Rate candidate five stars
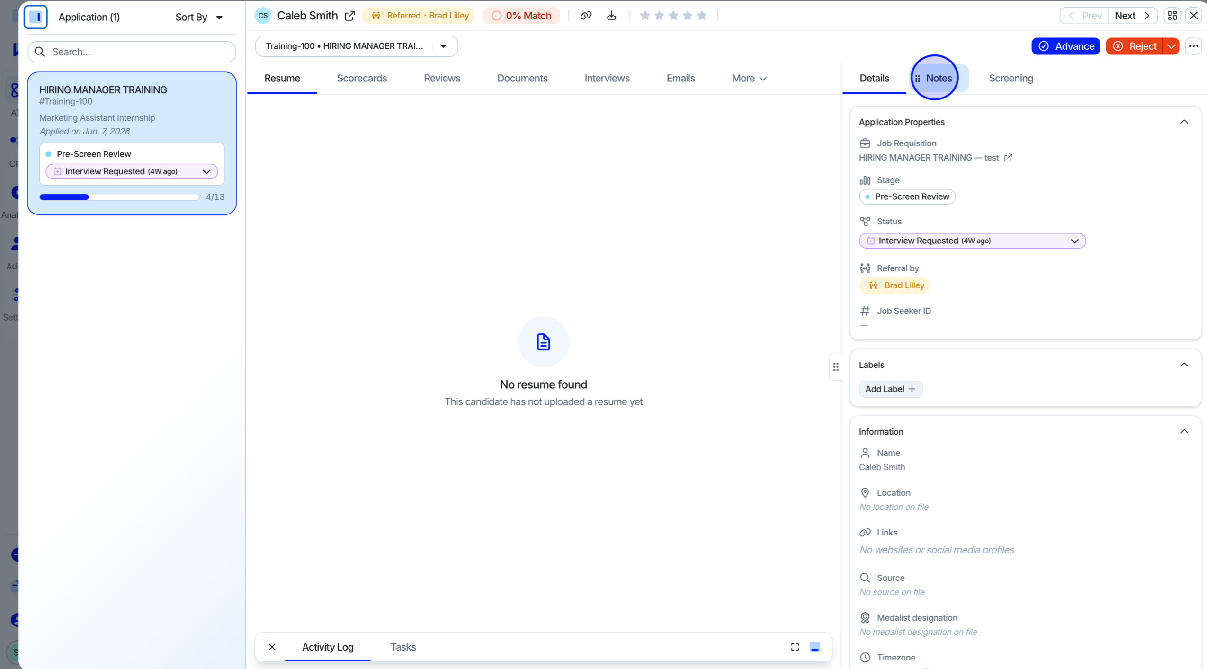This screenshot has width=1207, height=669. click(x=701, y=16)
